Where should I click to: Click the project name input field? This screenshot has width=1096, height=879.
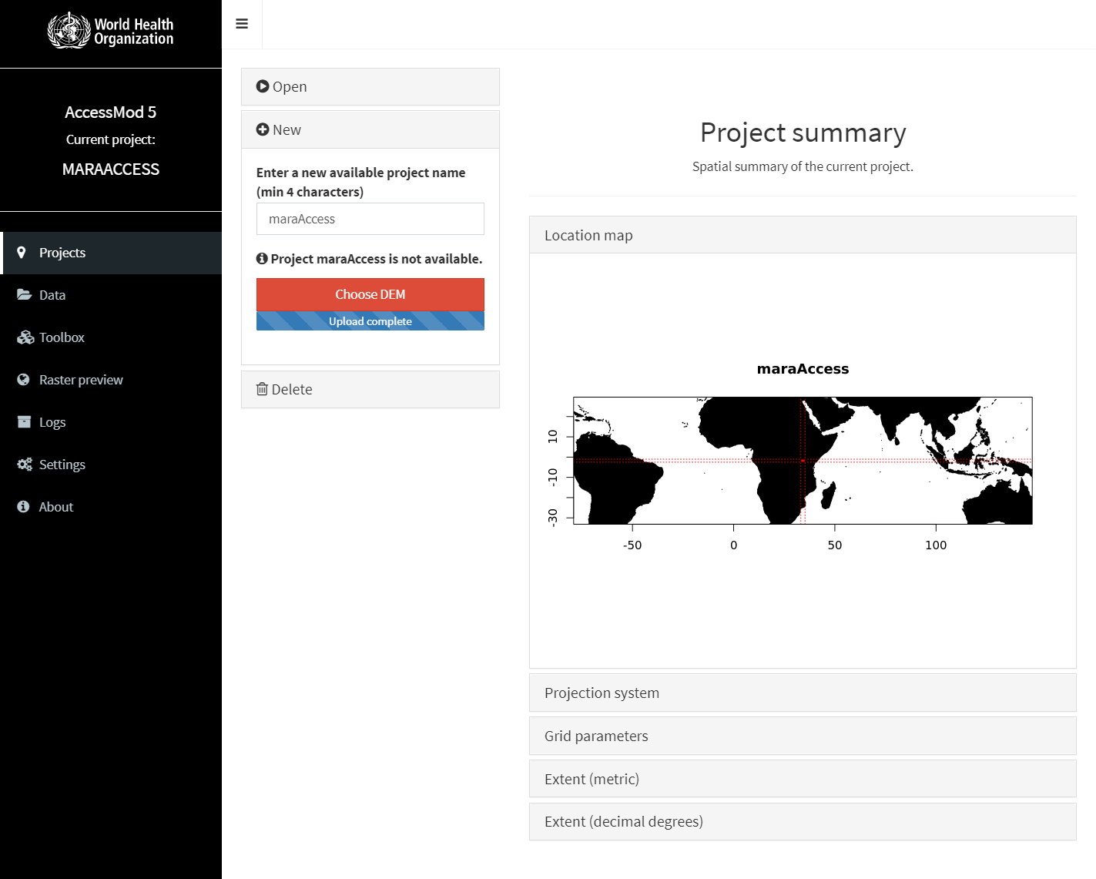point(370,220)
